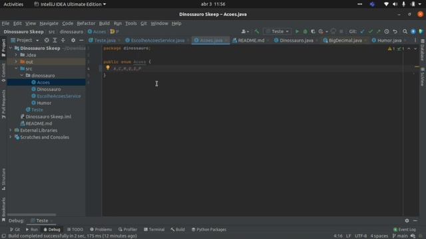Click the intention light bulb in editor
Image resolution: width=426 pixels, height=239 pixels.
point(108,68)
